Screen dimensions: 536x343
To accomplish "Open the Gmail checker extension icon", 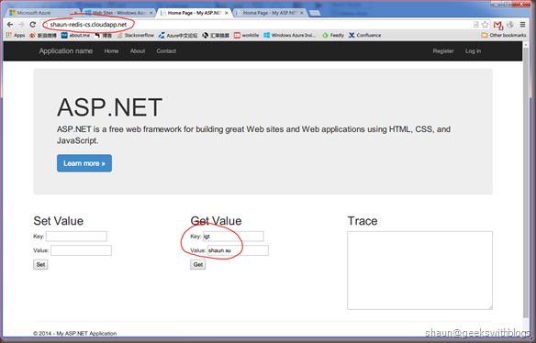I will [497, 25].
